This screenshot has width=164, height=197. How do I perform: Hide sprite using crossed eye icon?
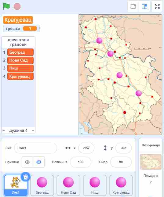pyautogui.click(x=39, y=162)
